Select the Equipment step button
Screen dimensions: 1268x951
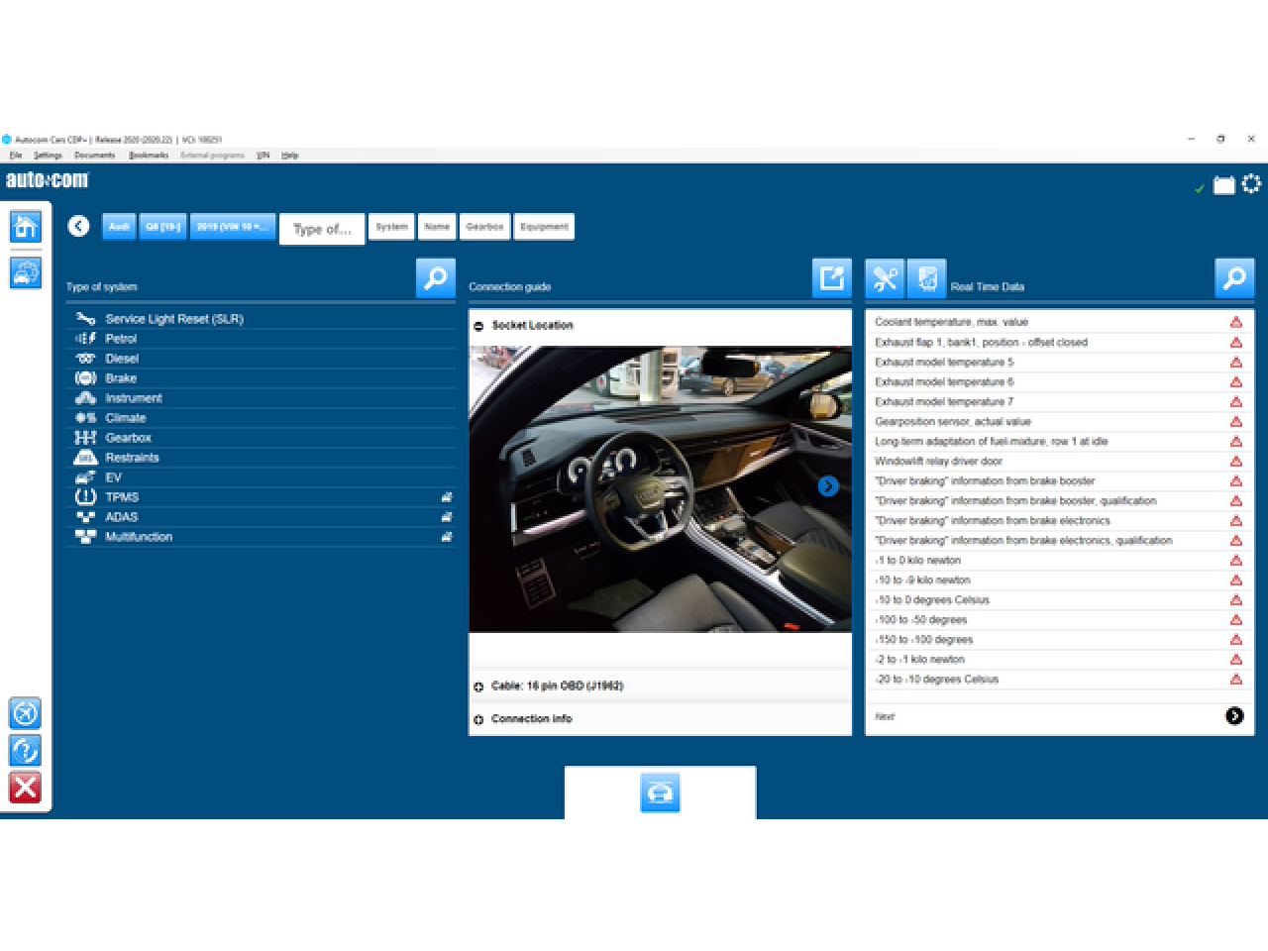544,227
